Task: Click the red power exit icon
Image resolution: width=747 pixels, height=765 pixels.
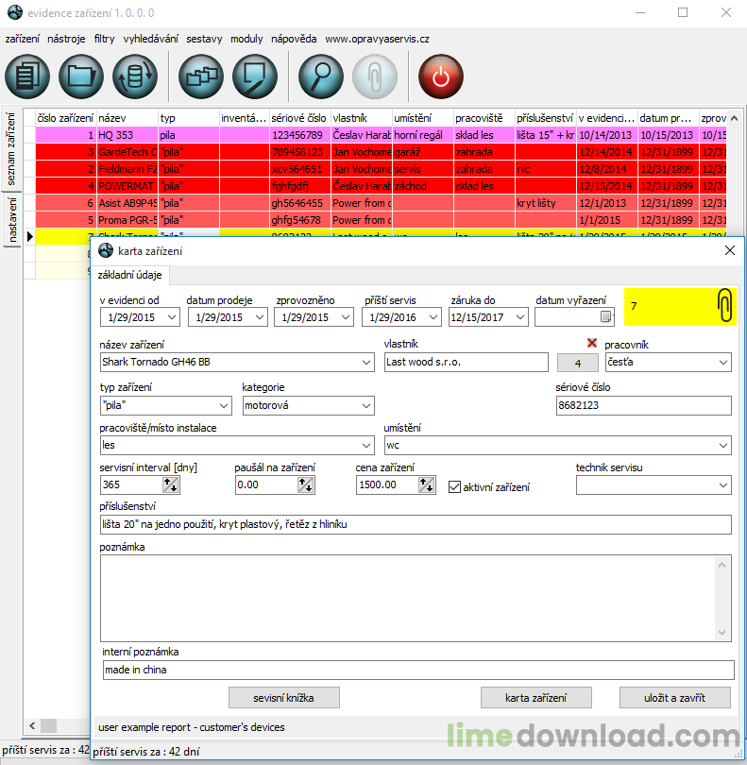Action: point(440,76)
